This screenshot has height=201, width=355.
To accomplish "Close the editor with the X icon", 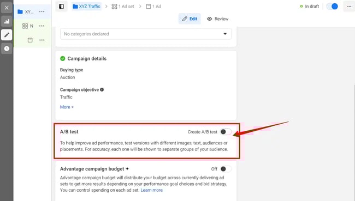I will click(x=7, y=8).
